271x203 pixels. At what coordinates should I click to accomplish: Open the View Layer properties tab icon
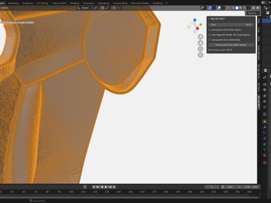click(x=265, y=96)
